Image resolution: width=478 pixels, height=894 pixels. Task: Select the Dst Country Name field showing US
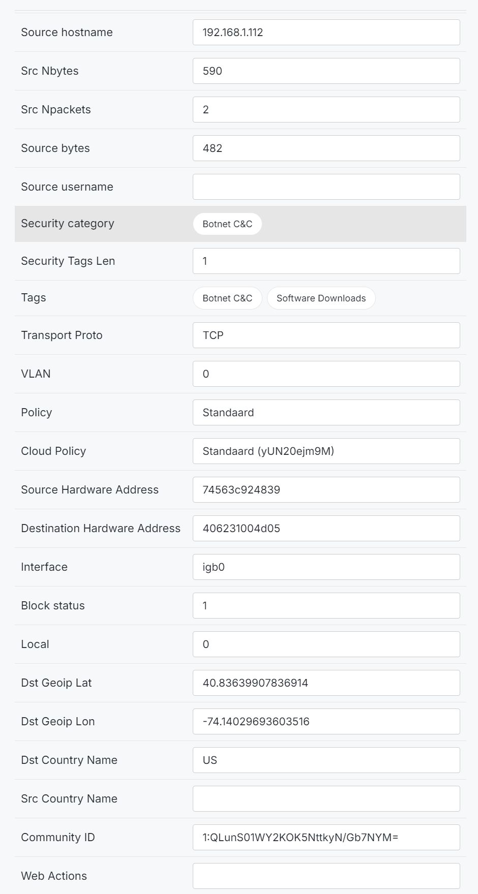click(326, 760)
